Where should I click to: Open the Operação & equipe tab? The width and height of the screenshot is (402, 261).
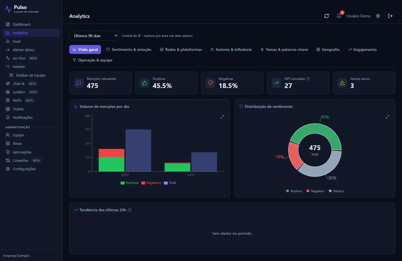coord(92,60)
